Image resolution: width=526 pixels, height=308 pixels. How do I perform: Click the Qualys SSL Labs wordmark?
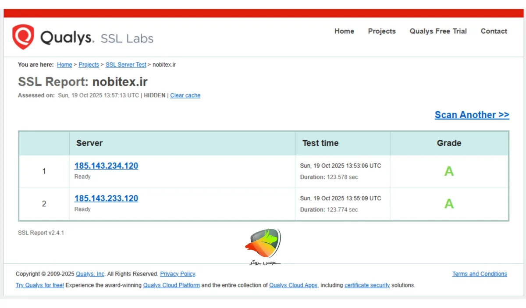click(x=97, y=38)
